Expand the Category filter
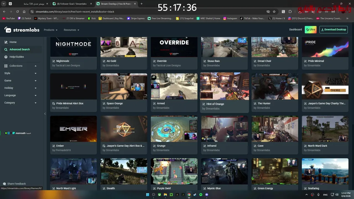The height and width of the screenshot is (199, 354). click(35, 103)
